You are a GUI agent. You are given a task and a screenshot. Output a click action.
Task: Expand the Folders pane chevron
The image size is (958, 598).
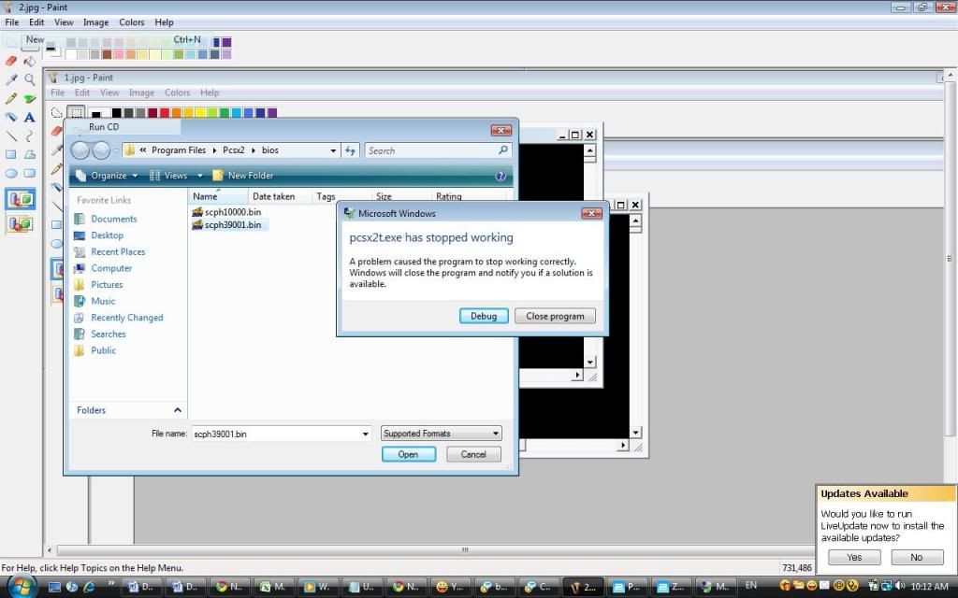coord(177,410)
